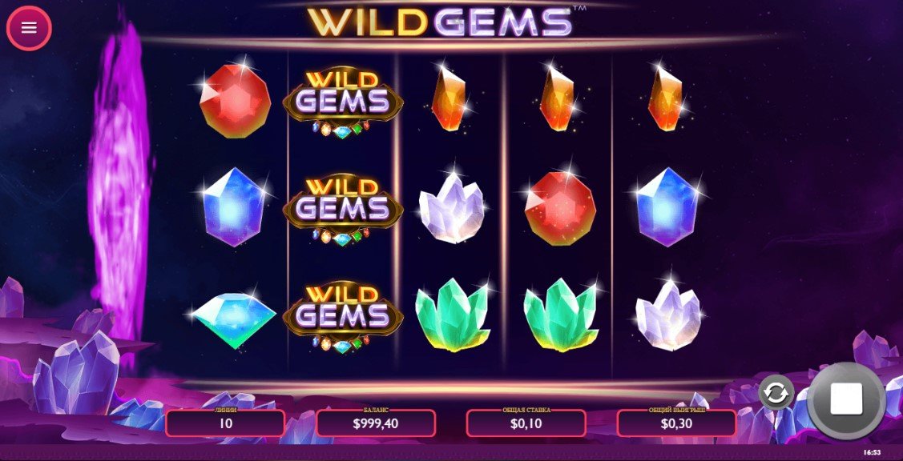The image size is (903, 461).
Task: Select the green crystal in the fourth reel
Action: [x=560, y=314]
